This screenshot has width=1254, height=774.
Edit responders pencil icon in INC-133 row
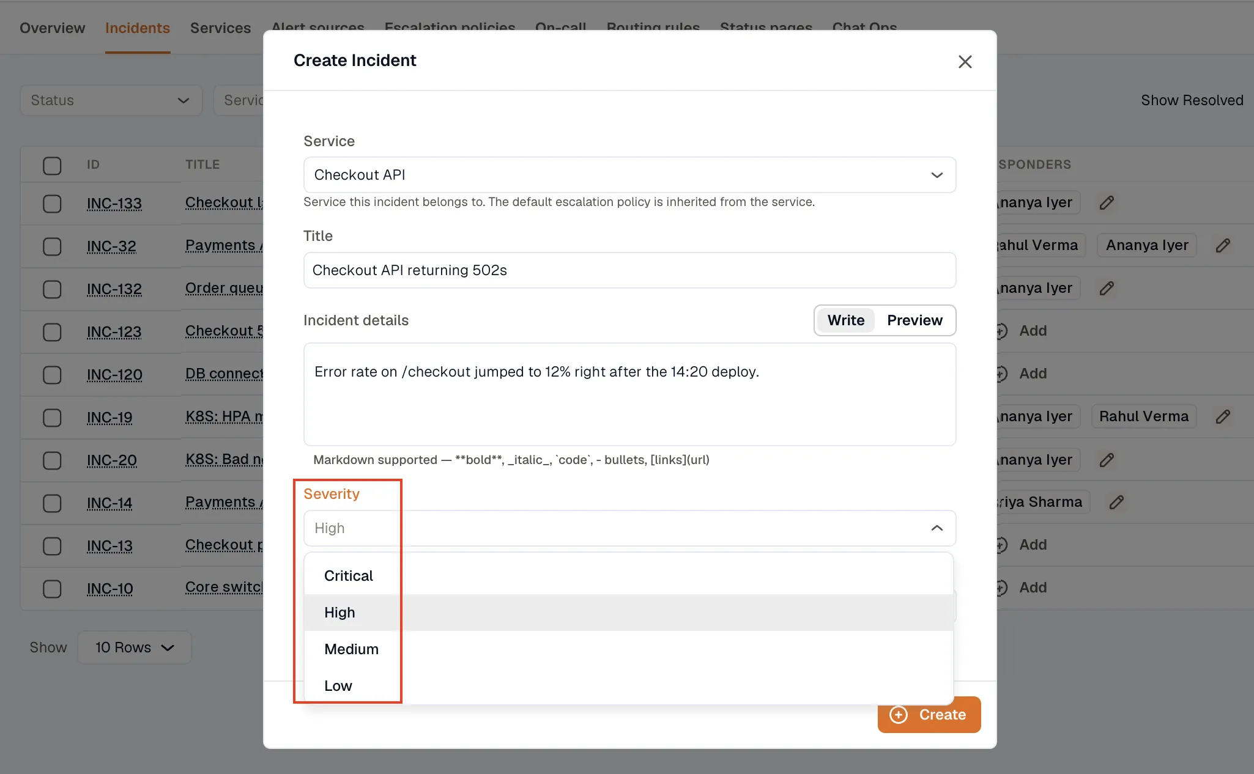click(1107, 202)
